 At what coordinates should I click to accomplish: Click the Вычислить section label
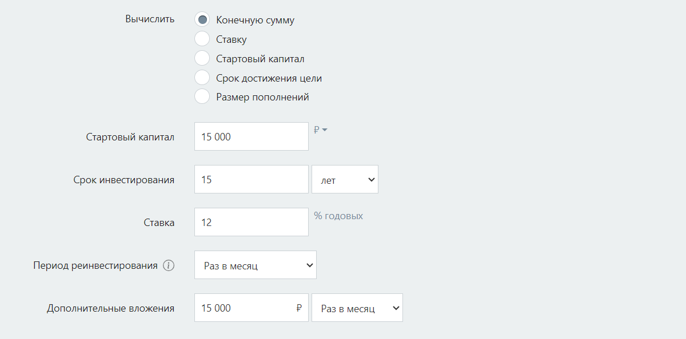[149, 19]
